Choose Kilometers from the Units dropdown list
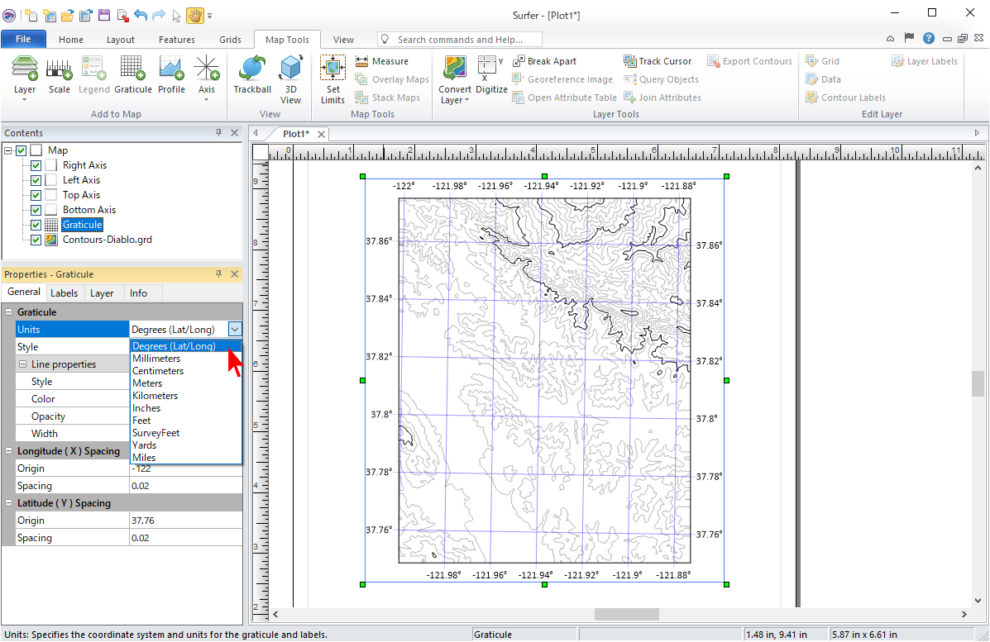This screenshot has height=642, width=990. click(155, 396)
